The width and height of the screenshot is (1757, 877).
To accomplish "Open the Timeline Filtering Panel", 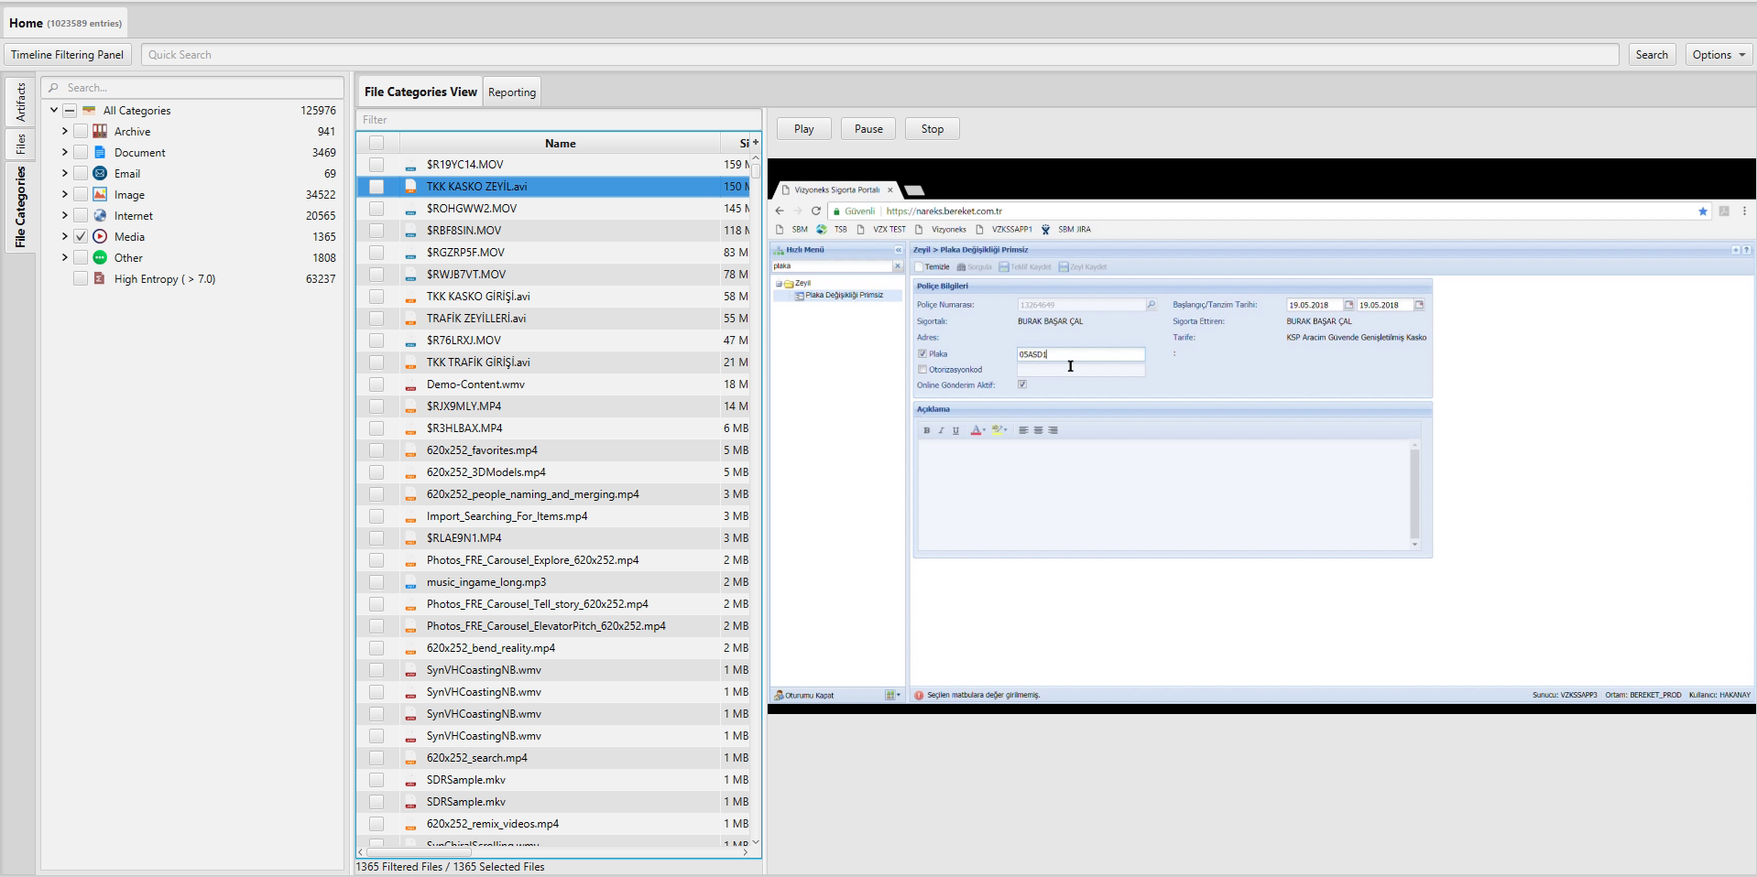I will pos(68,55).
